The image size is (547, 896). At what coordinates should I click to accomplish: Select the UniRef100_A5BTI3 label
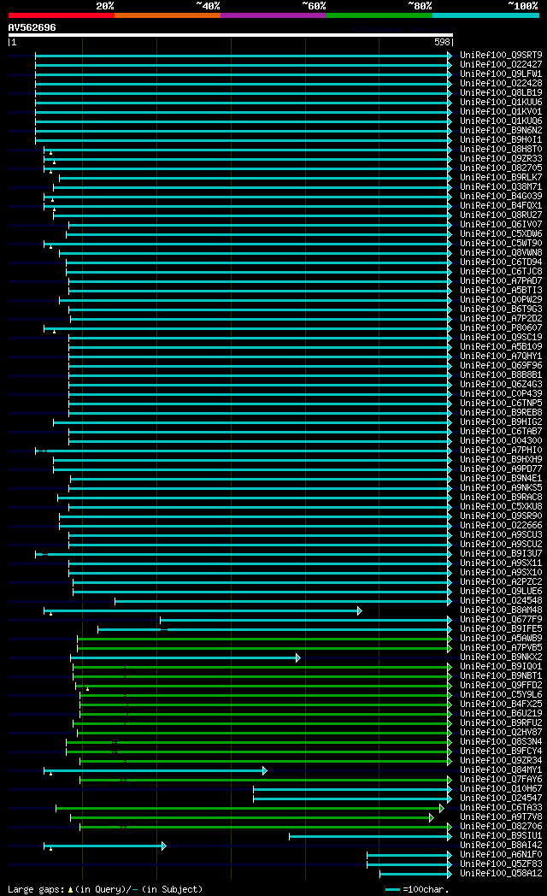pyautogui.click(x=502, y=291)
